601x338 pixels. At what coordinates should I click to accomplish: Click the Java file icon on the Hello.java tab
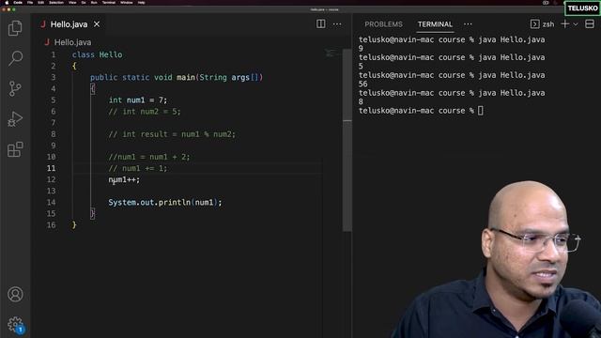pyautogui.click(x=43, y=24)
